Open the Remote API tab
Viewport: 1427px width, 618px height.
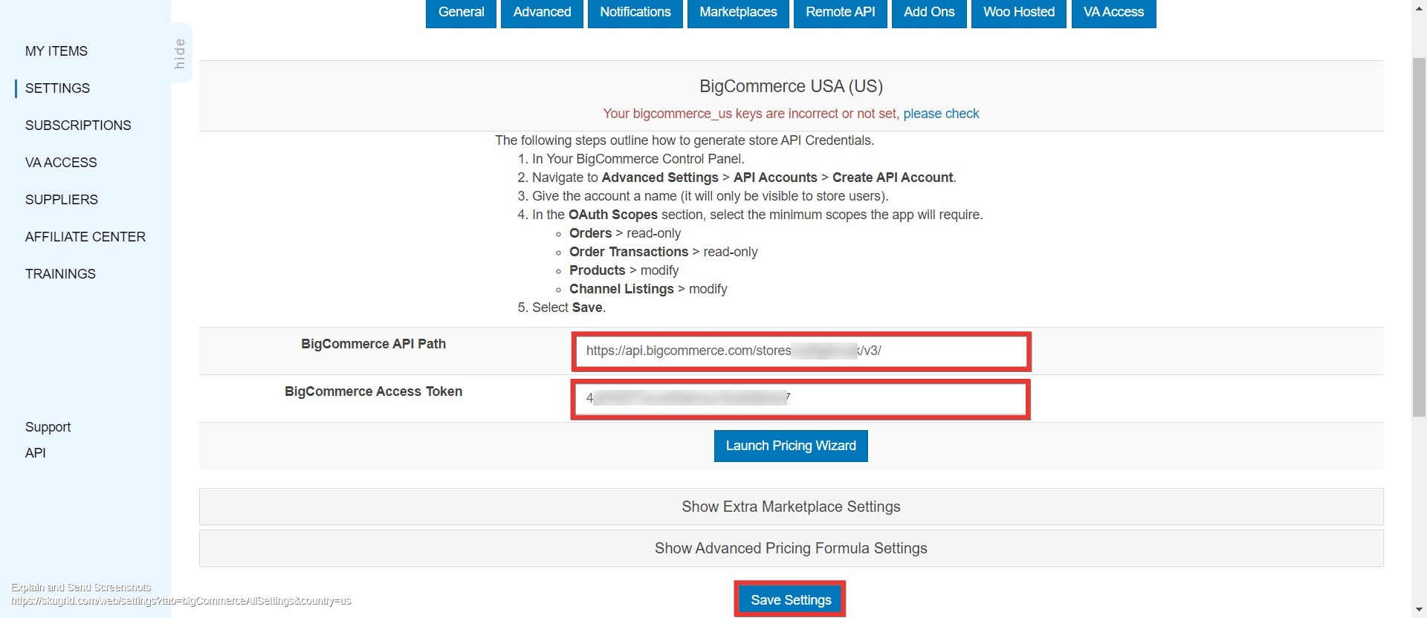[x=840, y=13]
